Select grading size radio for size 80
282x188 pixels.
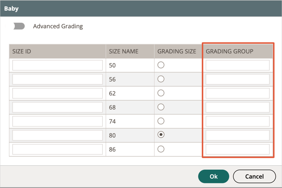pos(161,135)
